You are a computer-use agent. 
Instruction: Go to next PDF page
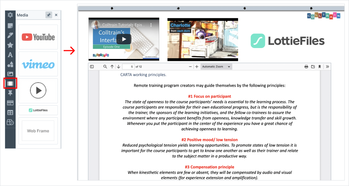click(119, 67)
